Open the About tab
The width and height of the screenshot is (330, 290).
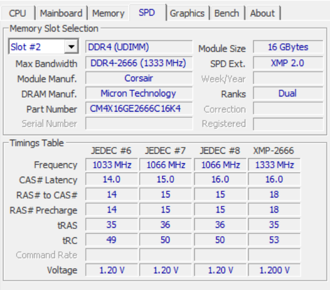tap(263, 13)
